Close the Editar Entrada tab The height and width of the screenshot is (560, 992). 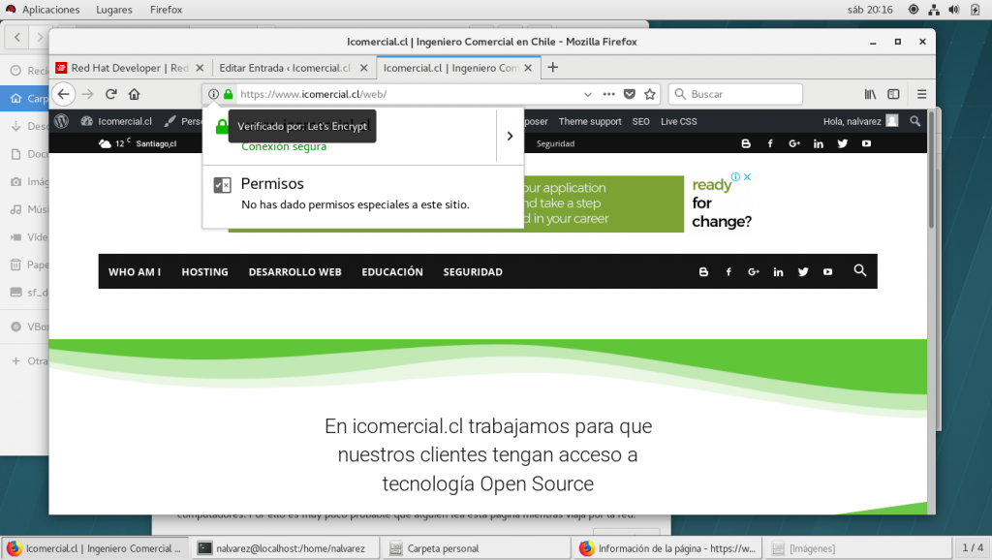tap(364, 68)
